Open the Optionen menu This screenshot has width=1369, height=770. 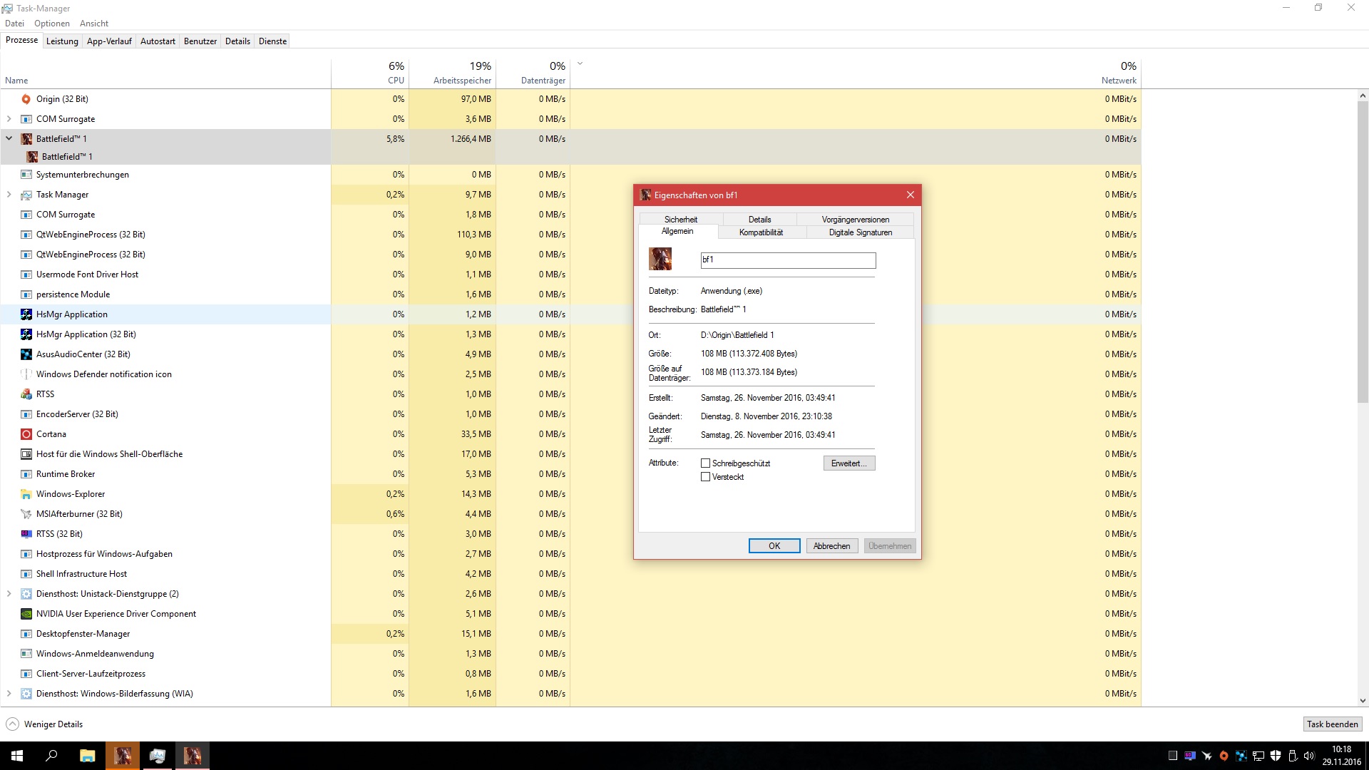tap(52, 24)
